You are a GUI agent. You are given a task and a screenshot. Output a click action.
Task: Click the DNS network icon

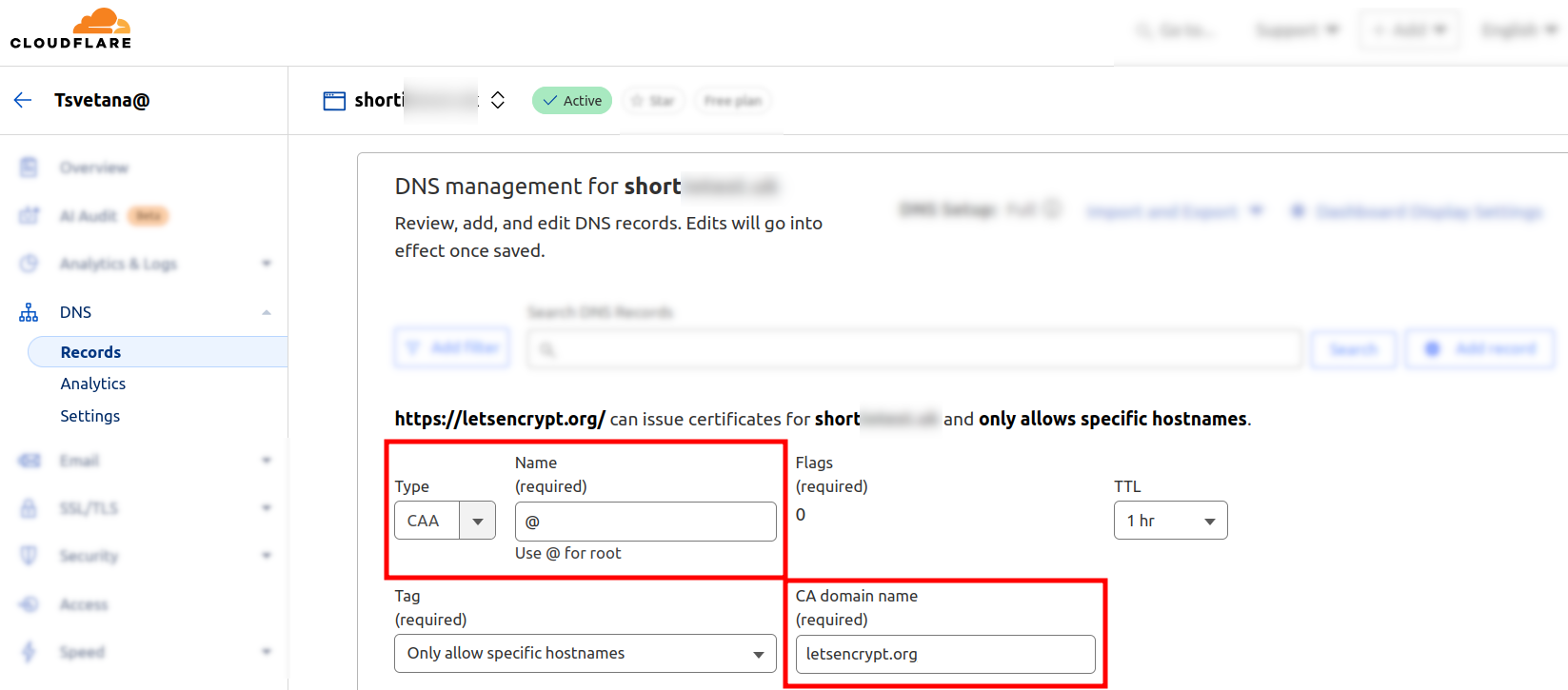point(29,312)
